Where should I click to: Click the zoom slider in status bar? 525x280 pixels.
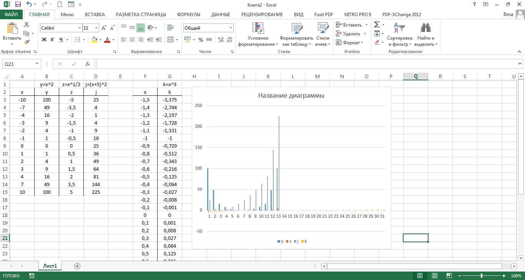pyautogui.click(x=482, y=276)
